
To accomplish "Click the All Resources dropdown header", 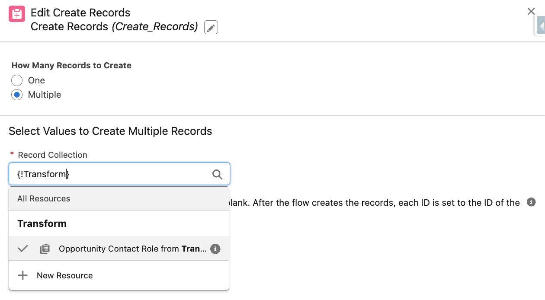I will point(119,199).
